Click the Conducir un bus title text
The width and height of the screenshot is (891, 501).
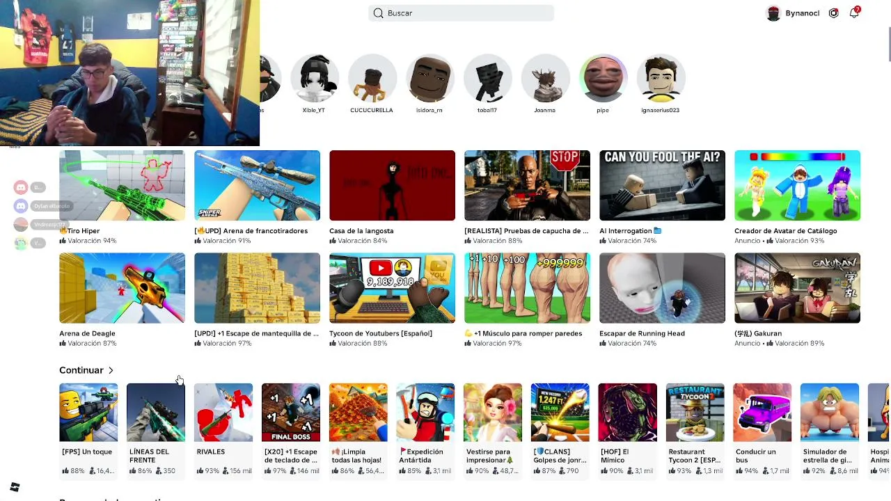(x=756, y=456)
